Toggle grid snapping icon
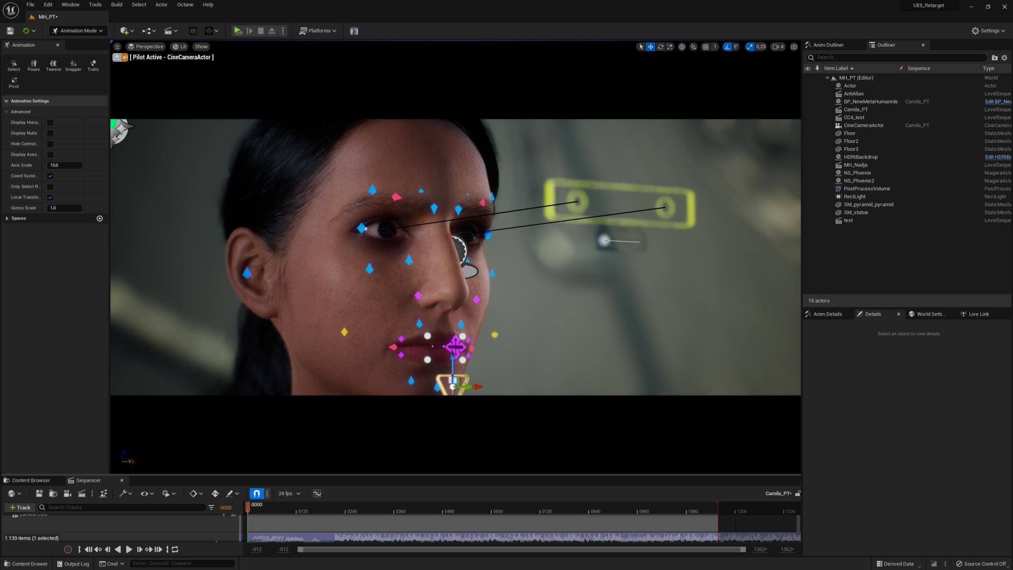The height and width of the screenshot is (570, 1013). pyautogui.click(x=706, y=47)
